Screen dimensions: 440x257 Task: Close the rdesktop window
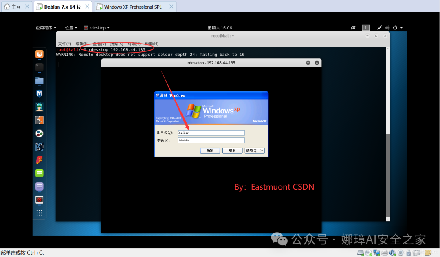point(317,63)
